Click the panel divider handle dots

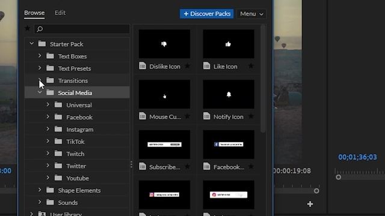(131, 164)
